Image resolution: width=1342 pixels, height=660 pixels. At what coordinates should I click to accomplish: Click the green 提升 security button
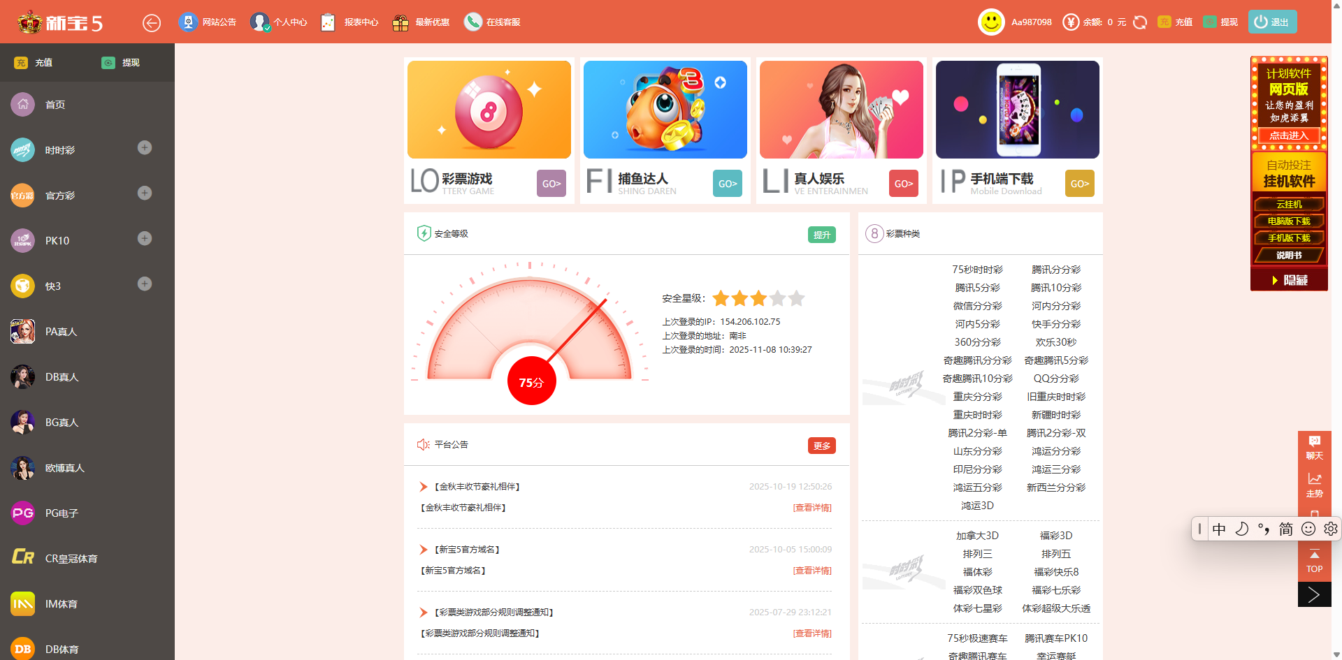821,235
